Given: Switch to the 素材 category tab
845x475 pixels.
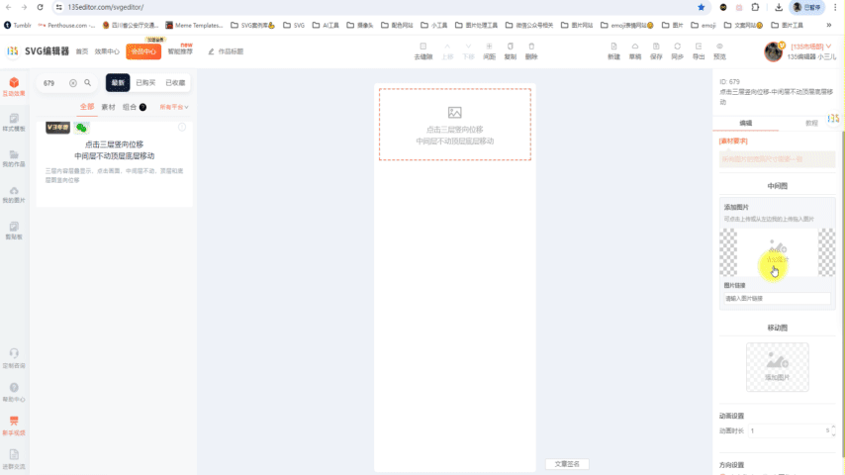Looking at the screenshot, I should (x=108, y=107).
